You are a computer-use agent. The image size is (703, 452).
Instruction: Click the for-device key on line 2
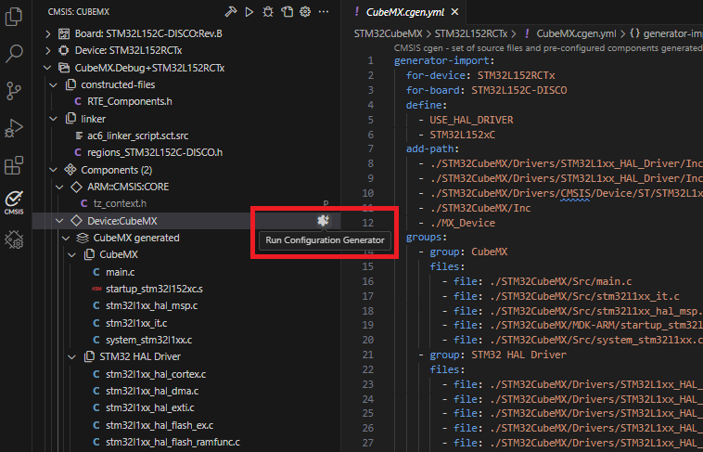(435, 75)
